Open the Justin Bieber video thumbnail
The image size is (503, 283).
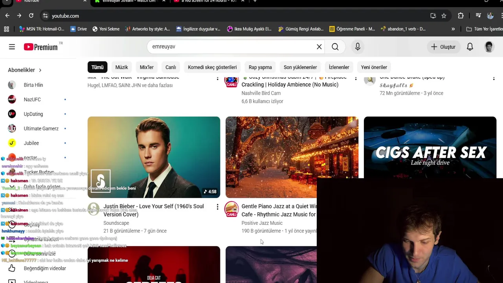(154, 157)
